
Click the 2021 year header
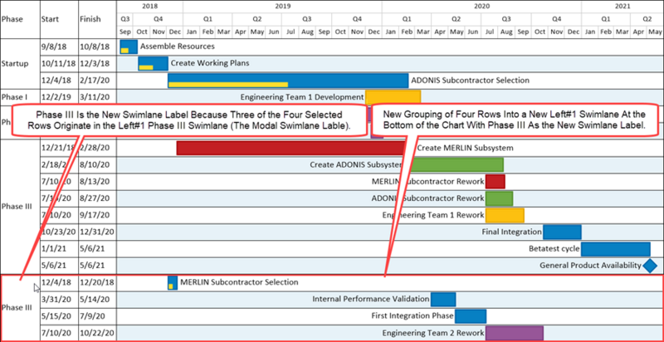[622, 7]
